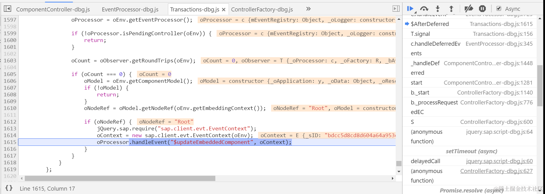Click line number 1614 in gutter

coord(10,135)
